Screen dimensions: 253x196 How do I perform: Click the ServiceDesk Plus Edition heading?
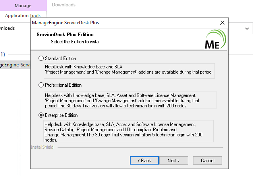click(65, 34)
